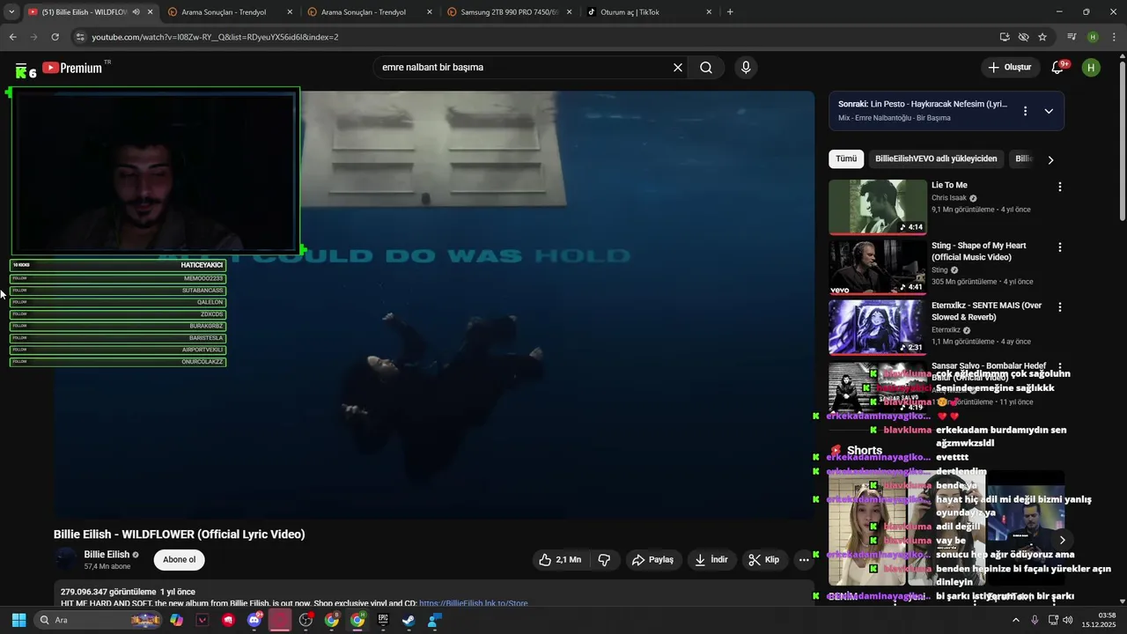The image size is (1127, 634).
Task: Open YouTube notifications bell
Action: (1058, 68)
